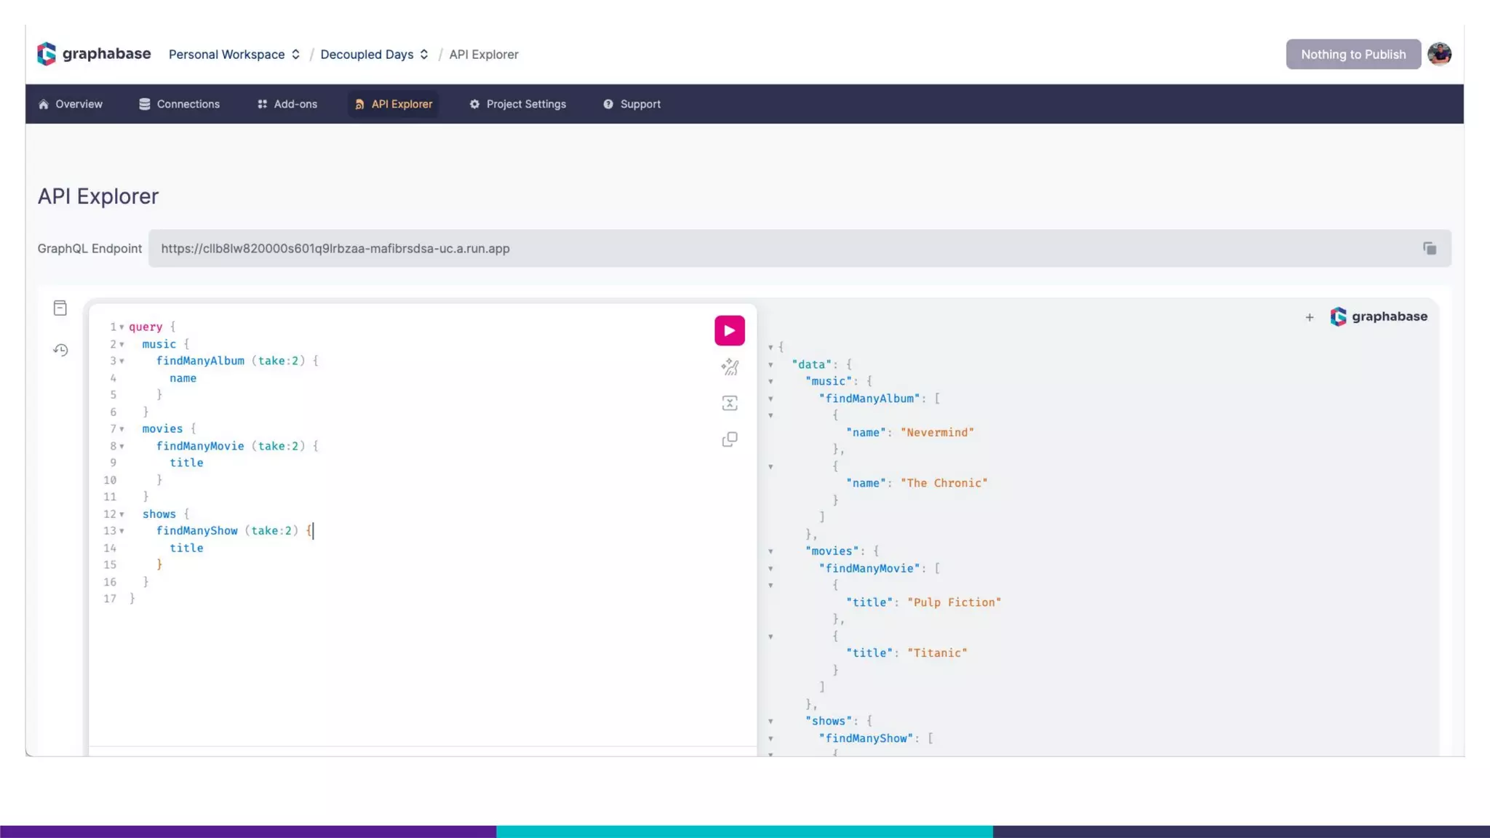
Task: Click the Nothing to Publish button
Action: click(x=1352, y=55)
